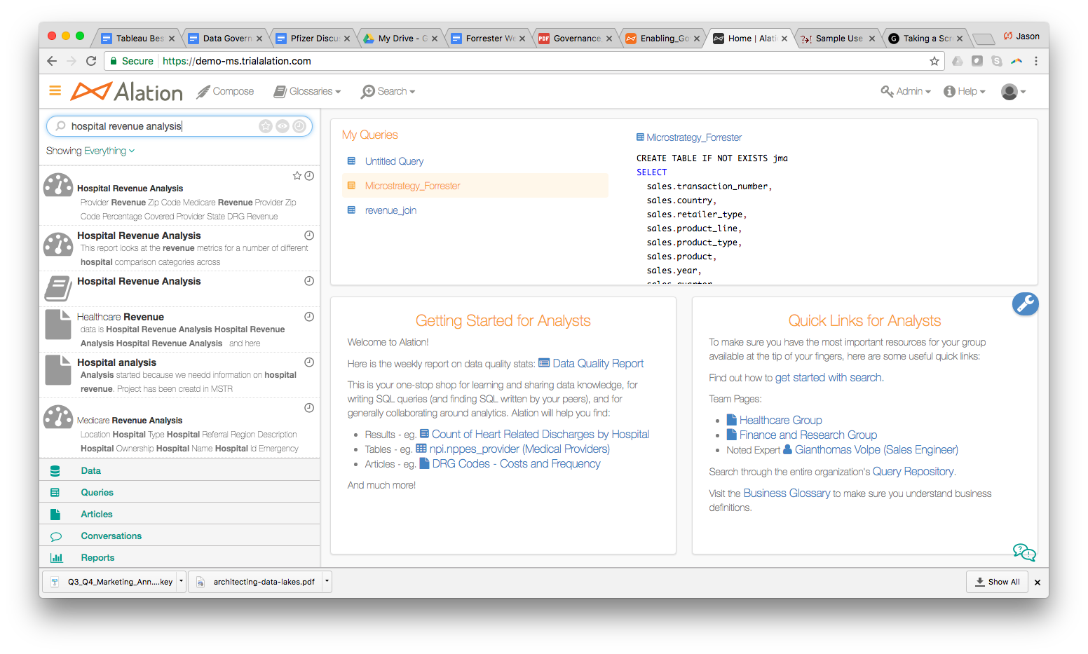1088x654 pixels.
Task: Toggle the watched (eye) filter in the search box
Action: (x=283, y=126)
